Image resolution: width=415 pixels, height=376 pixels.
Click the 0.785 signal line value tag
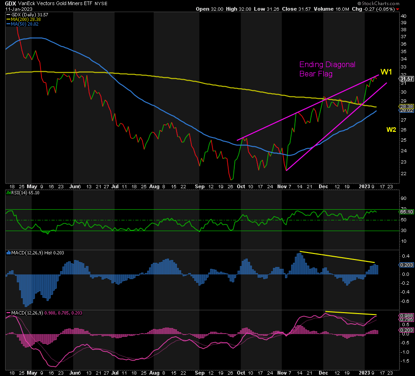(407, 320)
